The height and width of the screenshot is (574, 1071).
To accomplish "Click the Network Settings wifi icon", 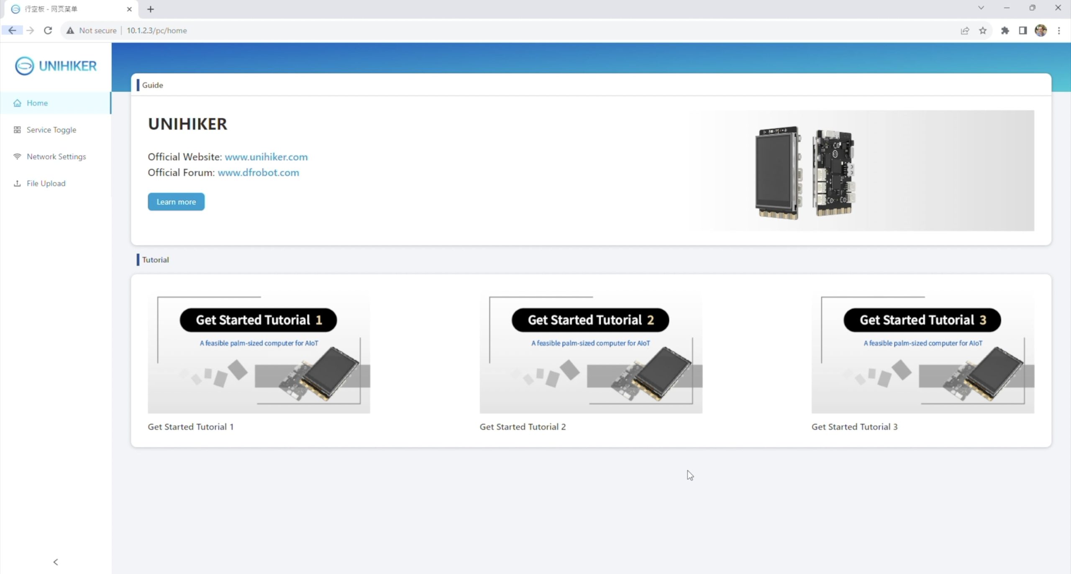I will tap(17, 157).
